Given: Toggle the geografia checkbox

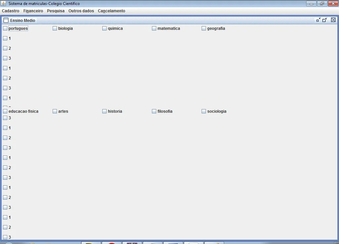Looking at the screenshot, I should [204, 29].
